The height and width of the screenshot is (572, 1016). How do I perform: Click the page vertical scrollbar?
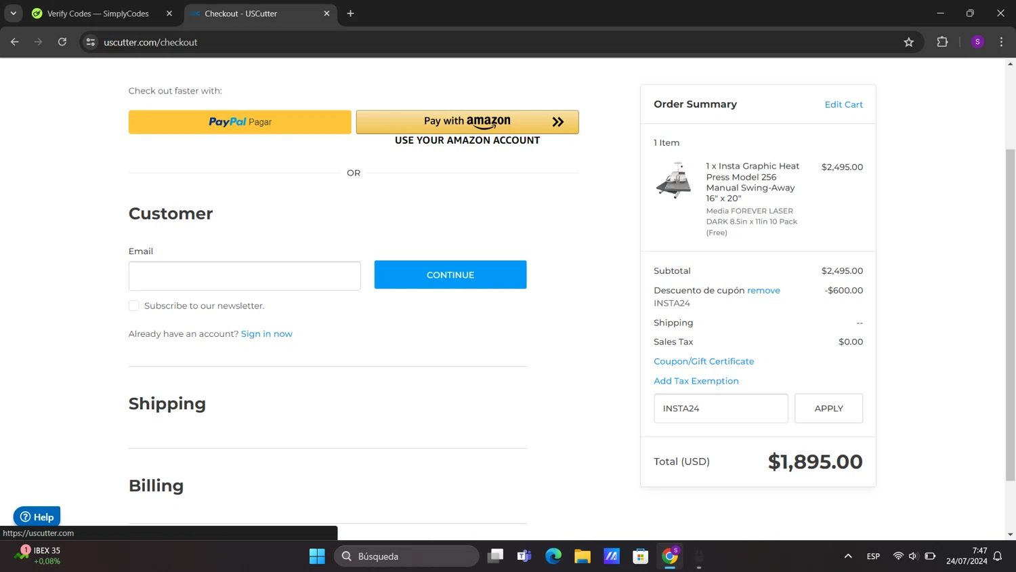(x=1011, y=315)
